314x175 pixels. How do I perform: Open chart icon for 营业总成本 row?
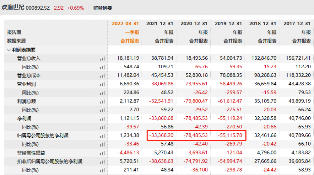(102, 75)
